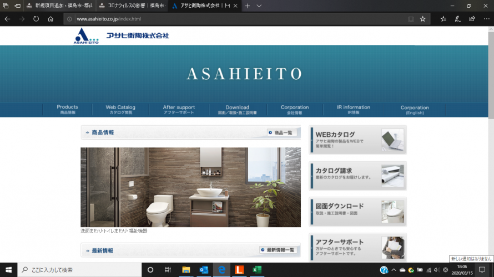Screen dimensions: 494x277
Task: Set tabs aside icon
Action: [17, 6]
